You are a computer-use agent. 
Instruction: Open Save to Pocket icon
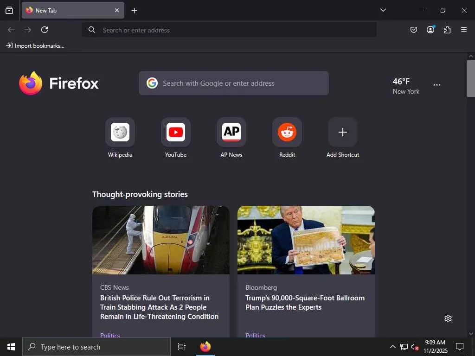coord(413,30)
